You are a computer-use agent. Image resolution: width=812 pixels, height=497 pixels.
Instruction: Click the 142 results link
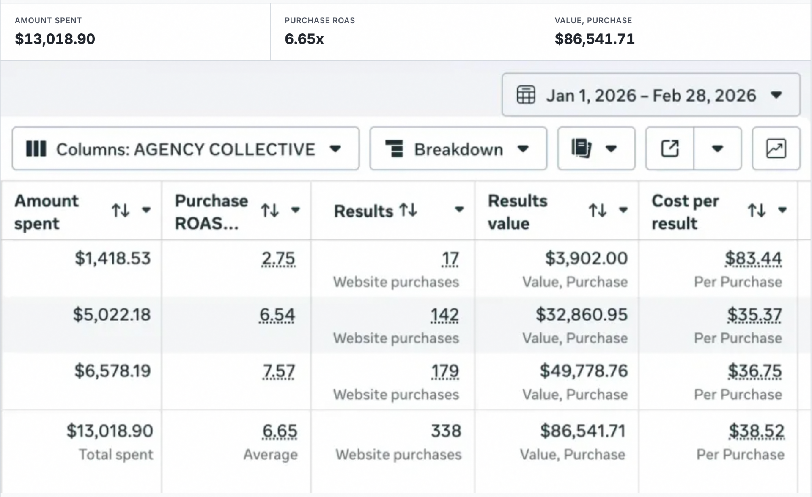click(444, 314)
